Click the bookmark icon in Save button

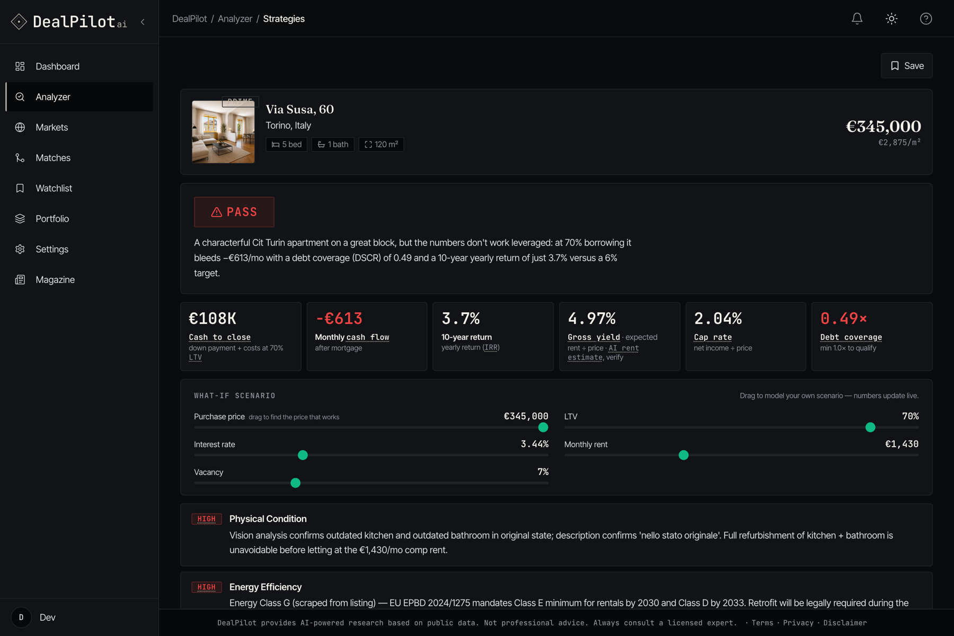[x=895, y=66]
